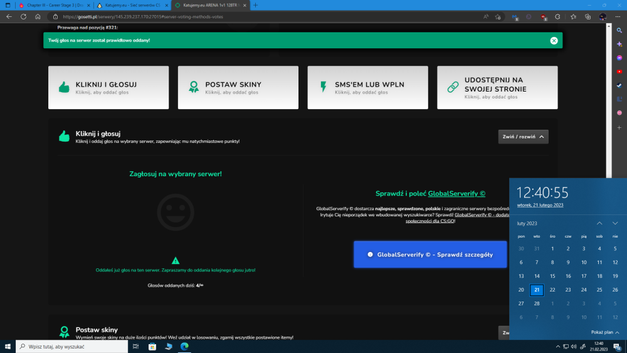Select February 14 in the calendar
Screen dimensions: 627x353
pos(537,277)
